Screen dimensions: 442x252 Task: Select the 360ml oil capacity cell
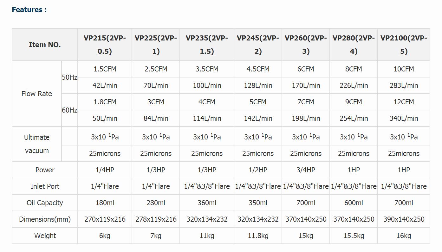[x=207, y=203]
